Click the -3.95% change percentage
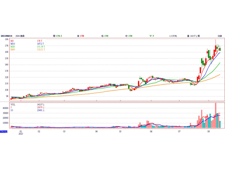Image resolution: width=225 pixels, height=169 pixels. pyautogui.click(x=173, y=36)
